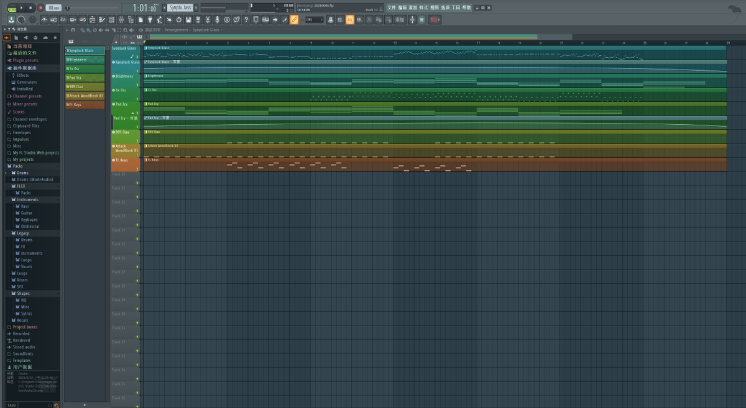Viewport: 746px width, 408px height.
Task: Click the magnet snap icon in playlist toolbar
Action: (x=73, y=30)
